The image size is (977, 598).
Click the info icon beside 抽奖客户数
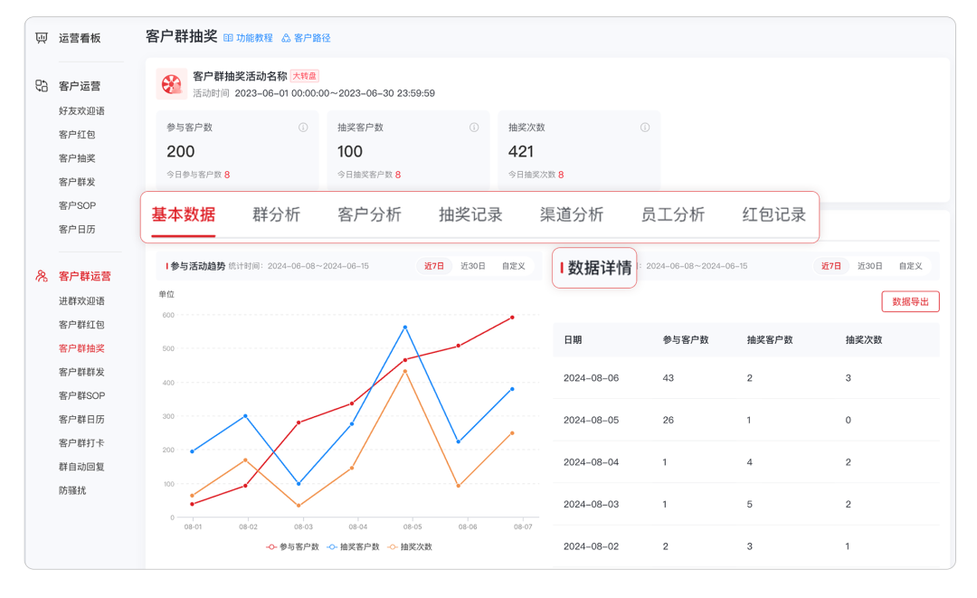[x=475, y=128]
